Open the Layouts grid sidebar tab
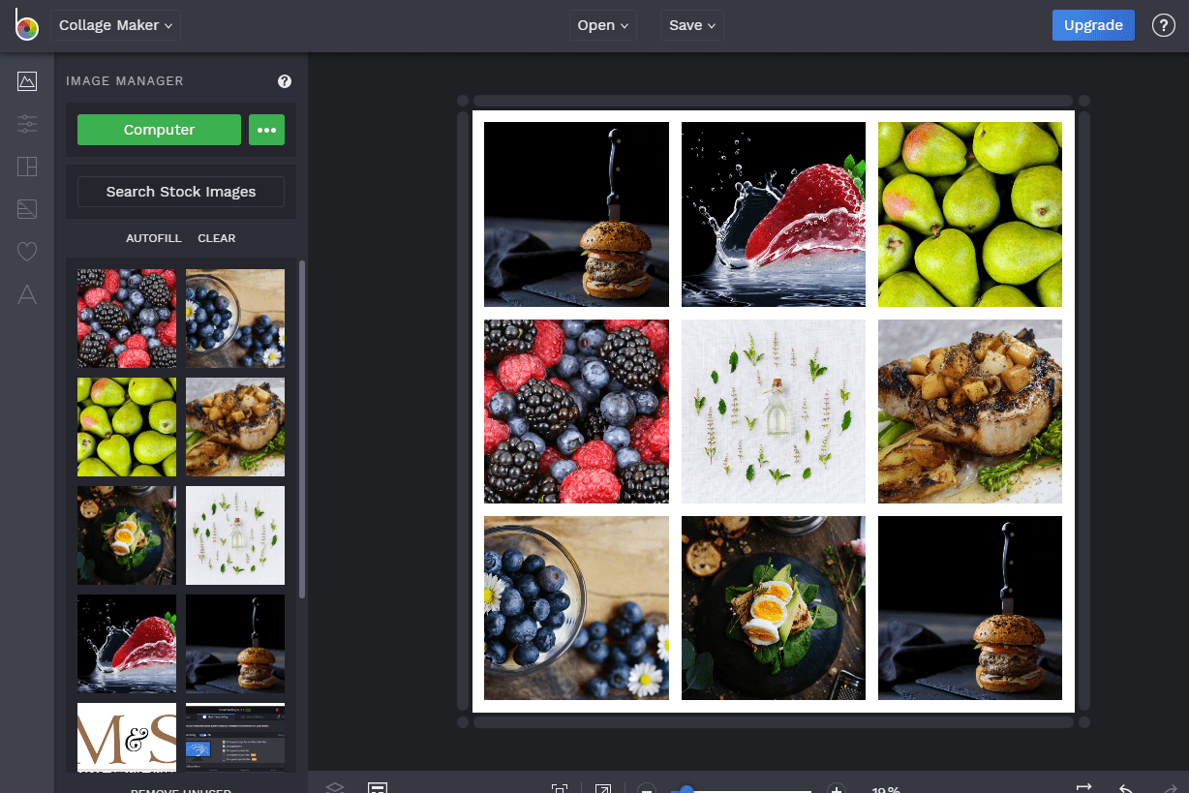The image size is (1189, 793). tap(27, 167)
